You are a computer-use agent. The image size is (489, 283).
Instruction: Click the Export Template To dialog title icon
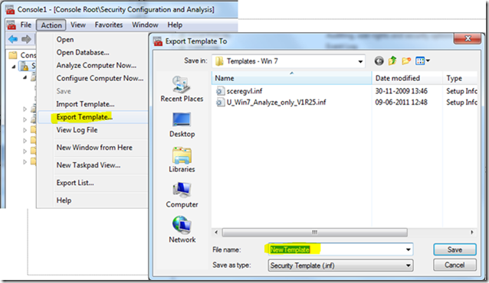point(158,41)
